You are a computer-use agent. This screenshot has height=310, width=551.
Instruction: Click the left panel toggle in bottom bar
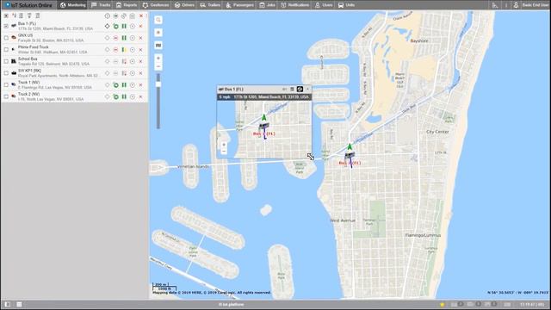click(8, 304)
